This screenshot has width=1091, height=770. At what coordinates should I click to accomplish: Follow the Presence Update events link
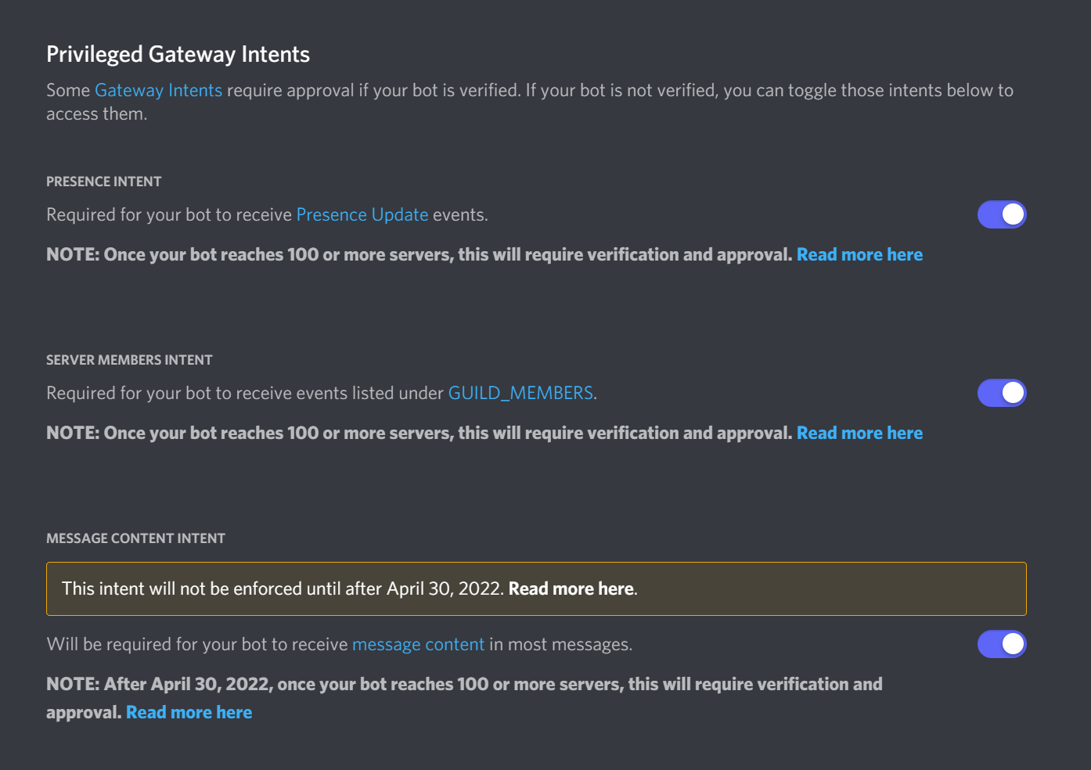click(x=362, y=214)
